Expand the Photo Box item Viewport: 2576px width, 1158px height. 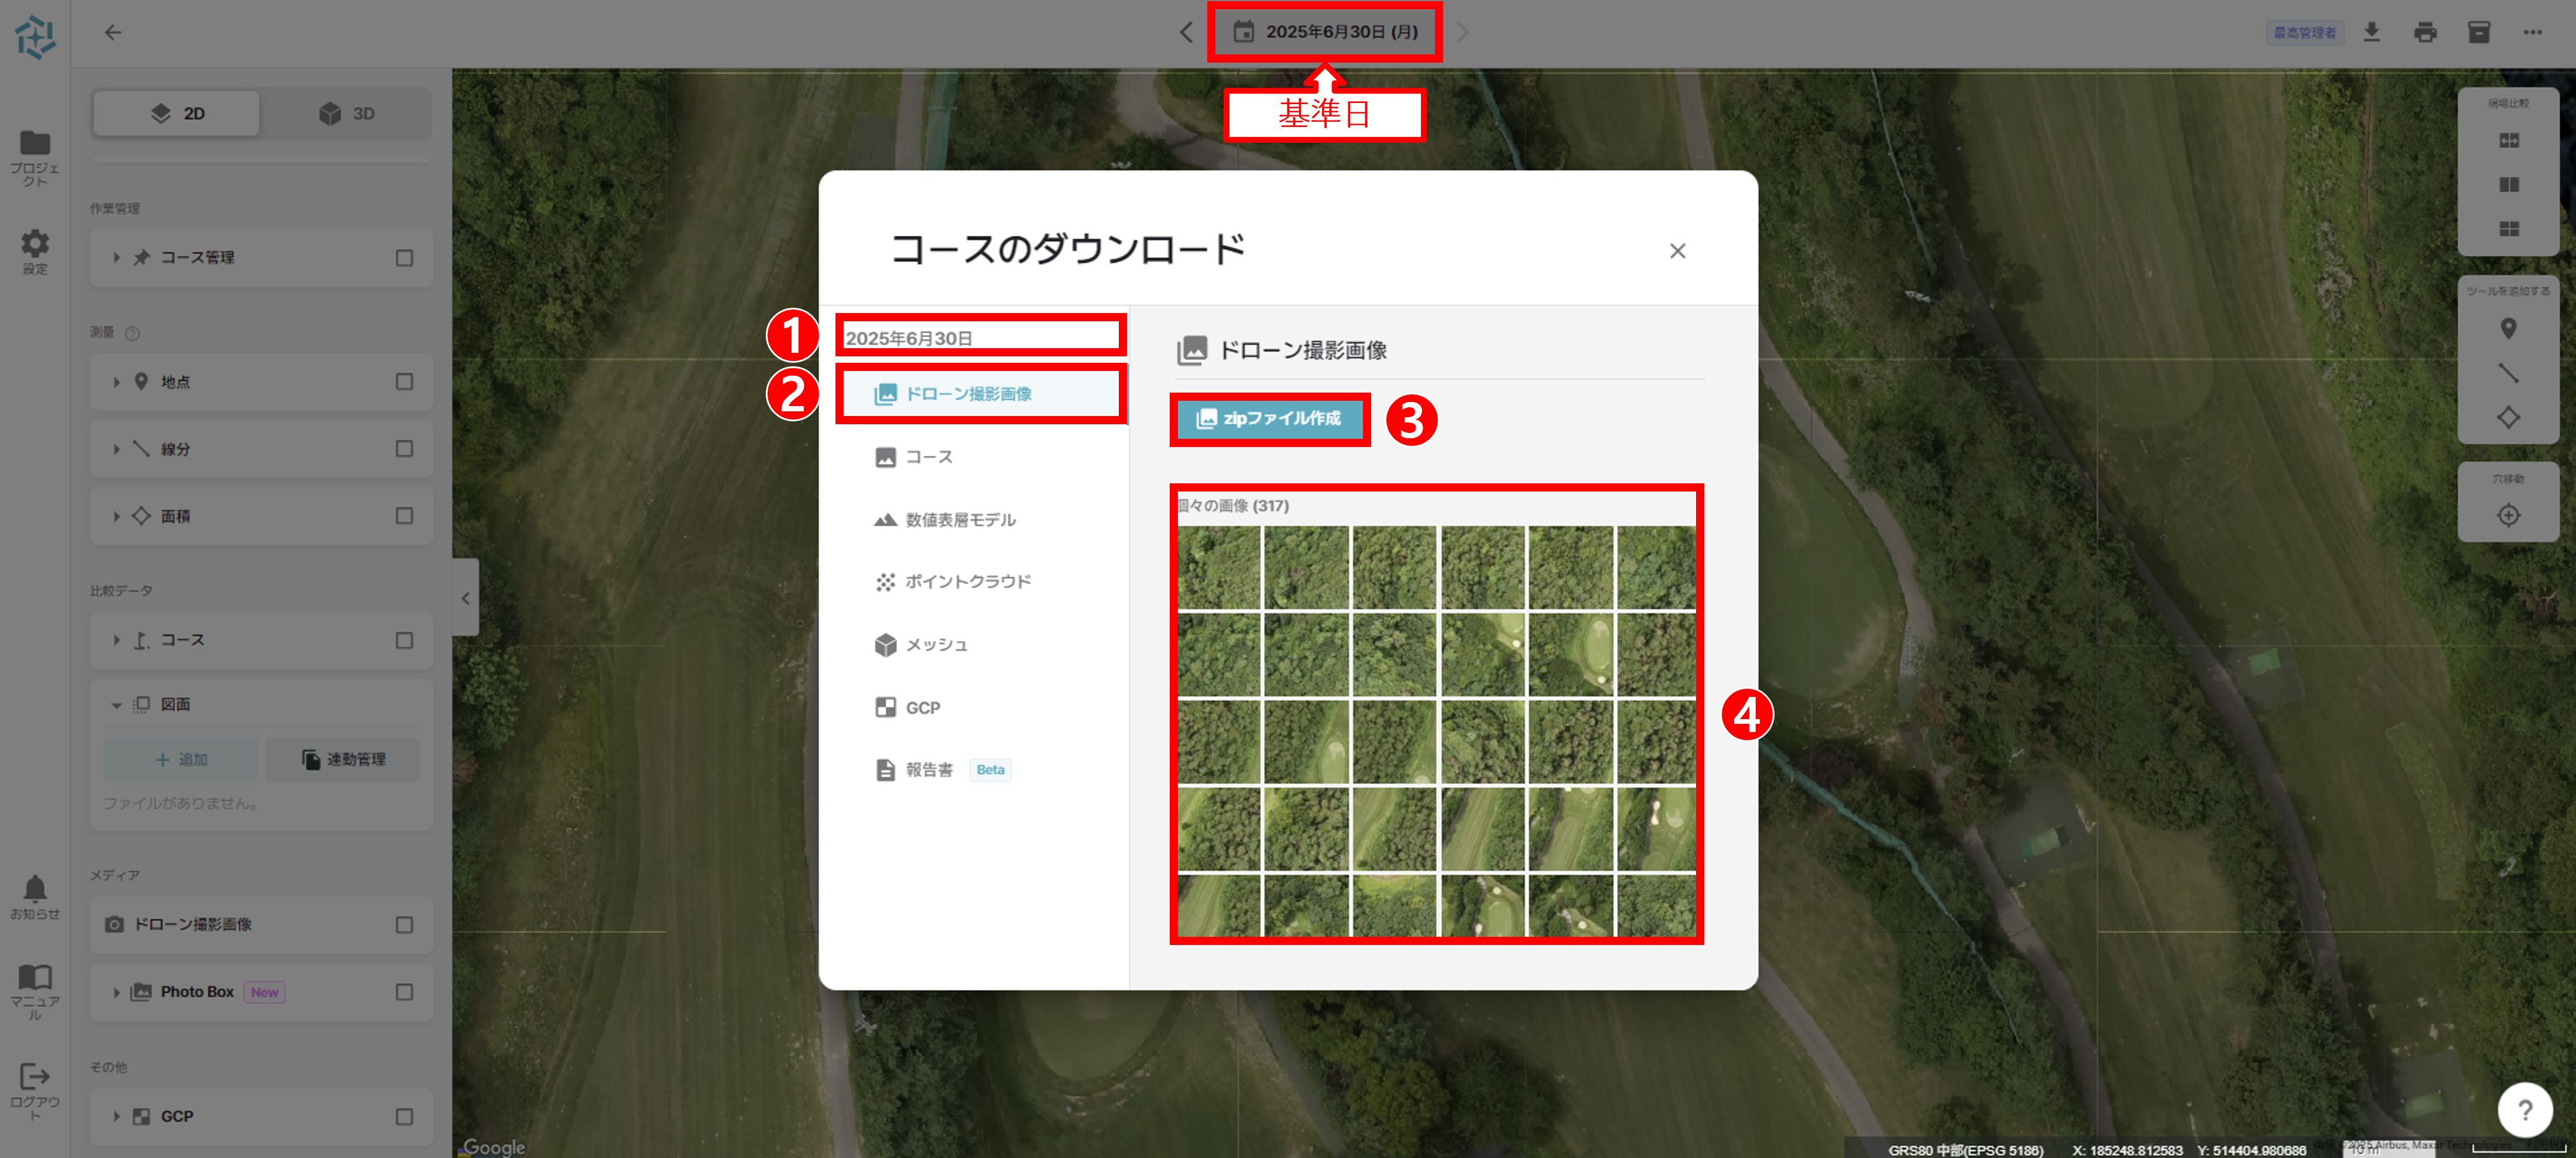tap(116, 992)
